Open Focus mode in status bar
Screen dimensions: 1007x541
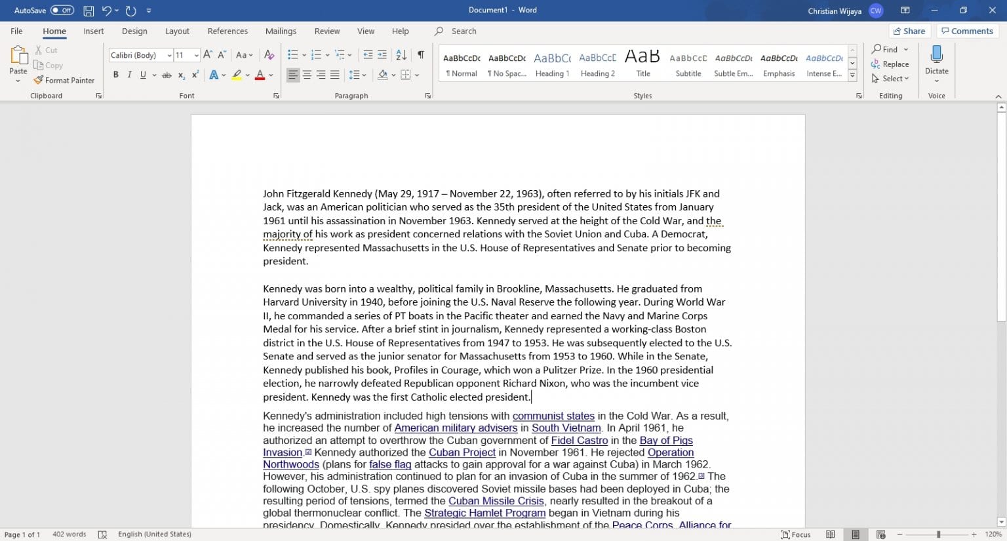(796, 534)
